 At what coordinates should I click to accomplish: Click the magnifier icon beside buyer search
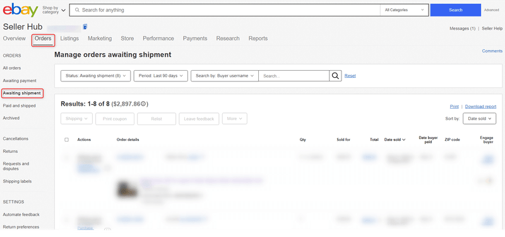pyautogui.click(x=335, y=76)
